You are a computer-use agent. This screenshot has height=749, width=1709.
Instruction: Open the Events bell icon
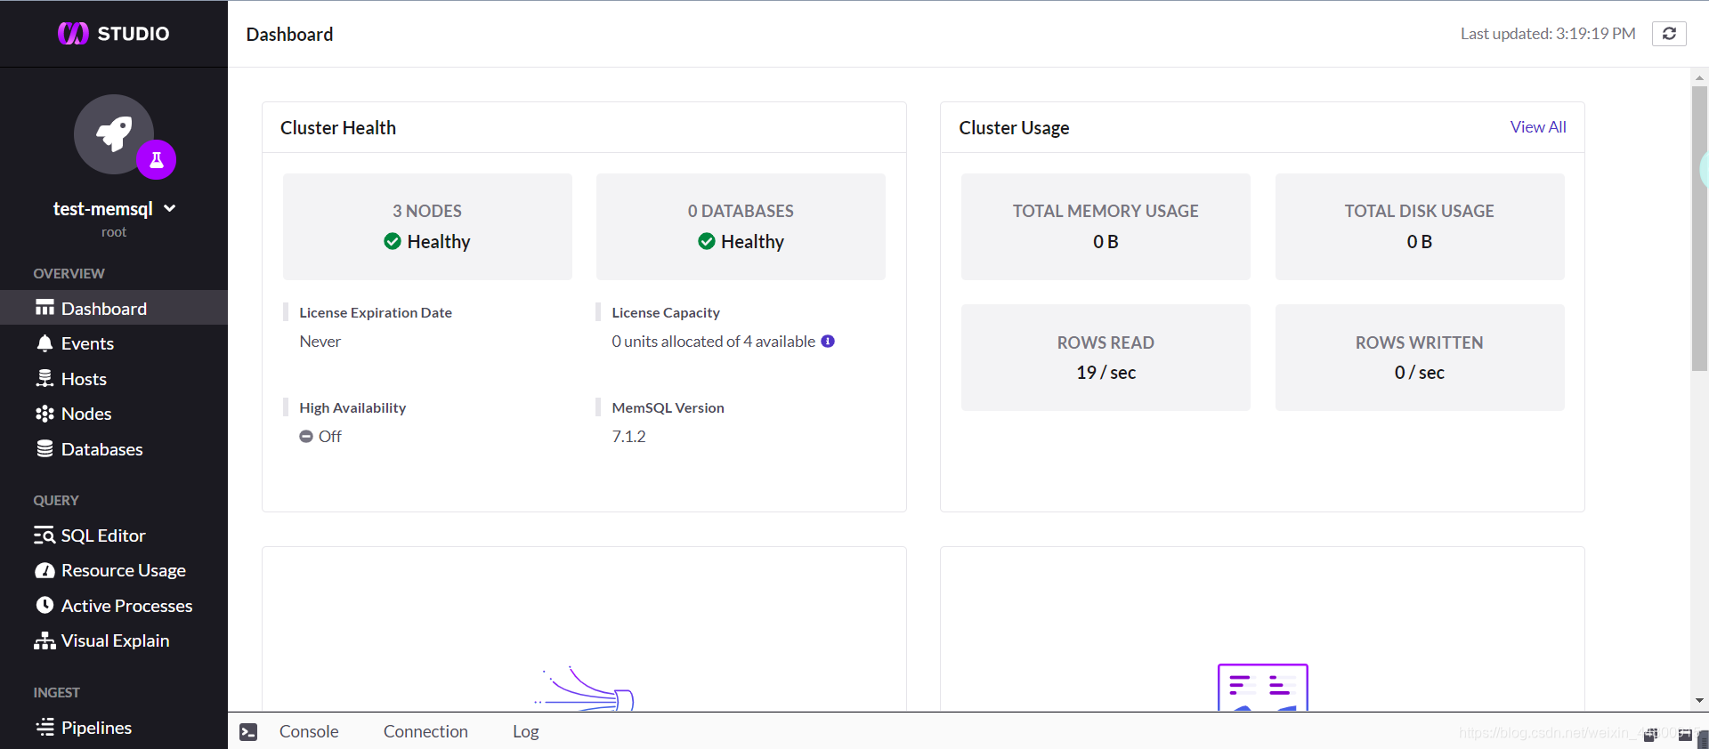tap(45, 343)
